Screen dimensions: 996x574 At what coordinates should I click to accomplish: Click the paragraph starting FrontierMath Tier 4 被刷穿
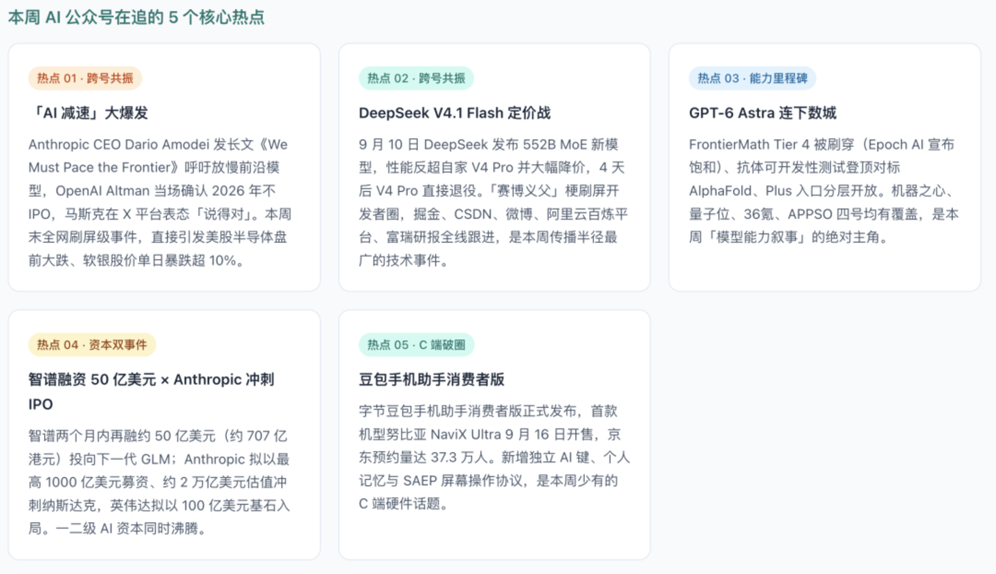[824, 191]
